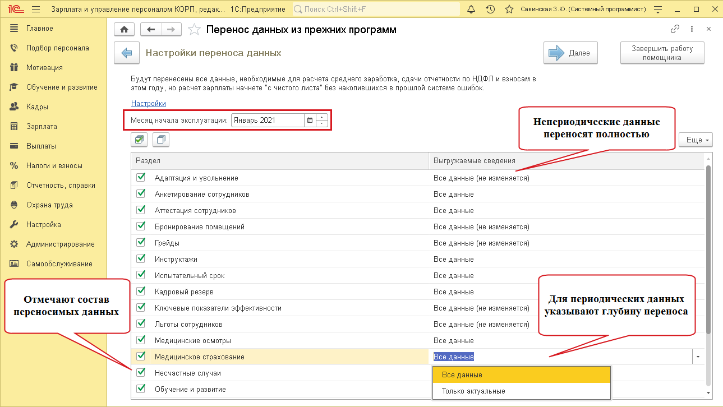Uncheck Ключевые показатели эффективности checkbox
Image resolution: width=723 pixels, height=407 pixels.
(141, 308)
